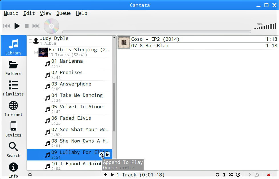Skip to the previous track
Image resolution: width=279 pixels, height=179 pixels.
pos(7,26)
